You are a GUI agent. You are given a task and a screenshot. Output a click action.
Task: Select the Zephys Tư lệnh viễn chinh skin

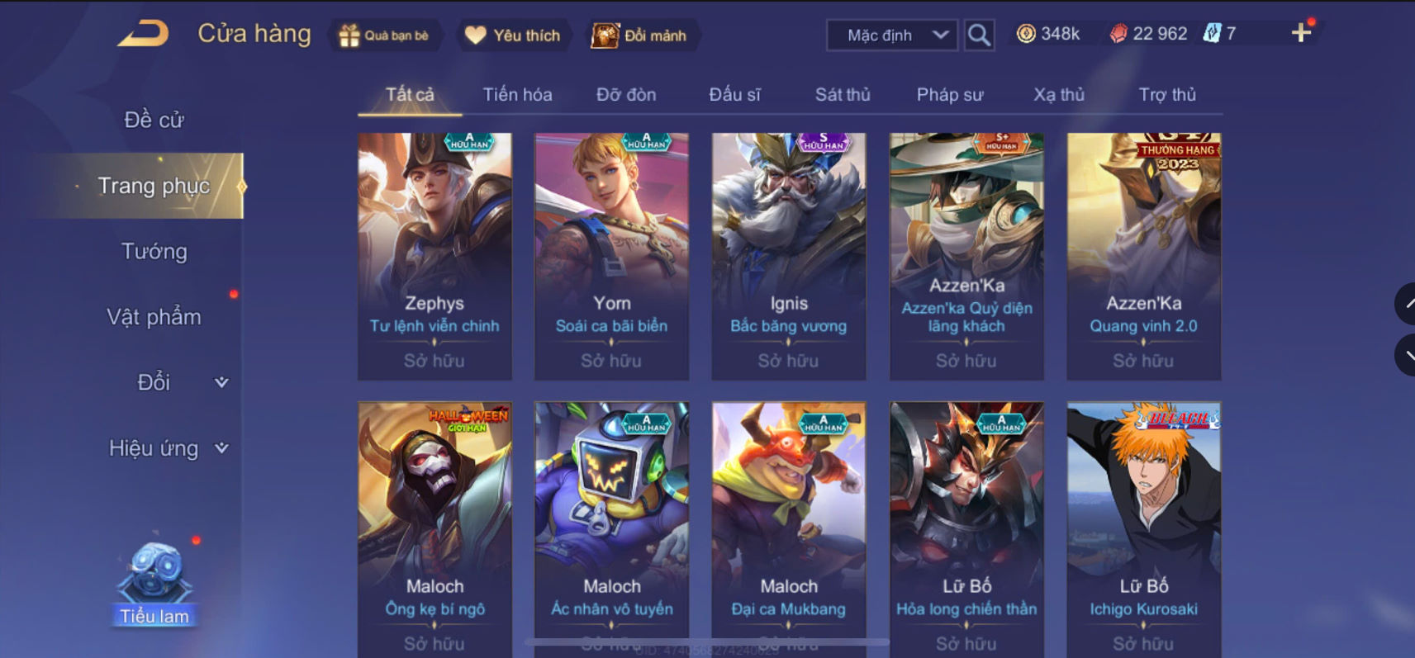(434, 256)
